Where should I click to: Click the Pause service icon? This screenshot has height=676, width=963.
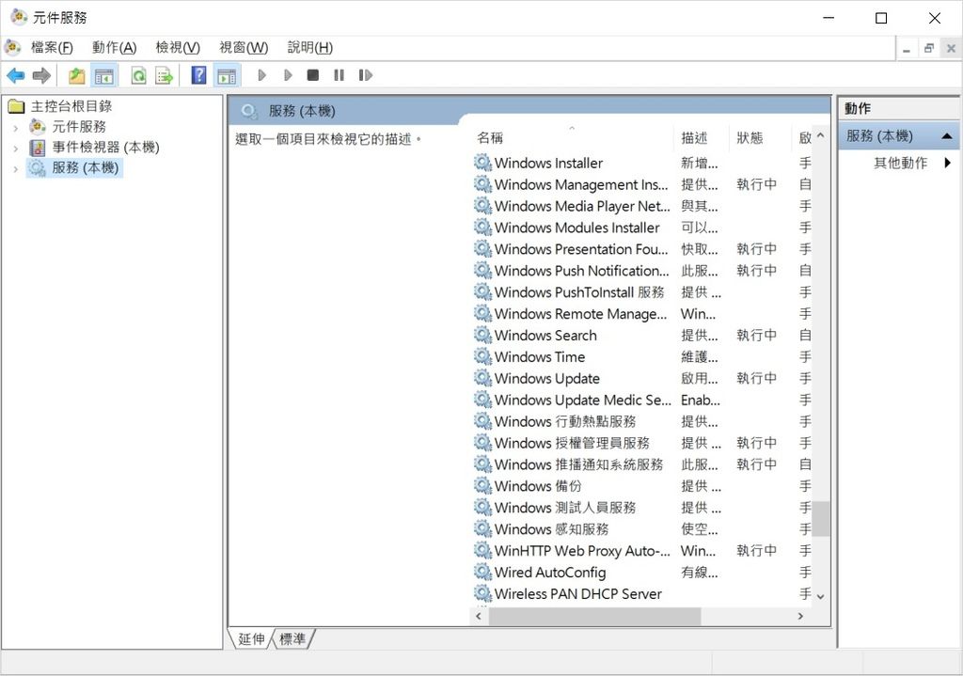[x=339, y=75]
